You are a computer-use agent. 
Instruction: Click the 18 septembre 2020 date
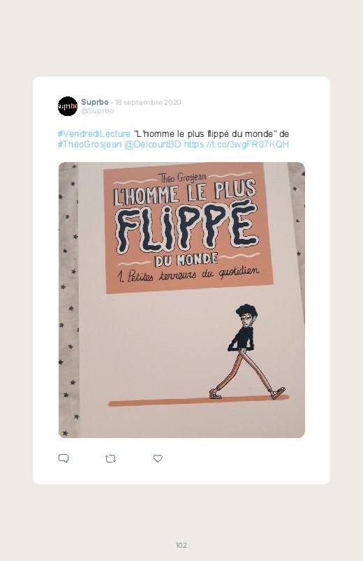[x=148, y=102]
